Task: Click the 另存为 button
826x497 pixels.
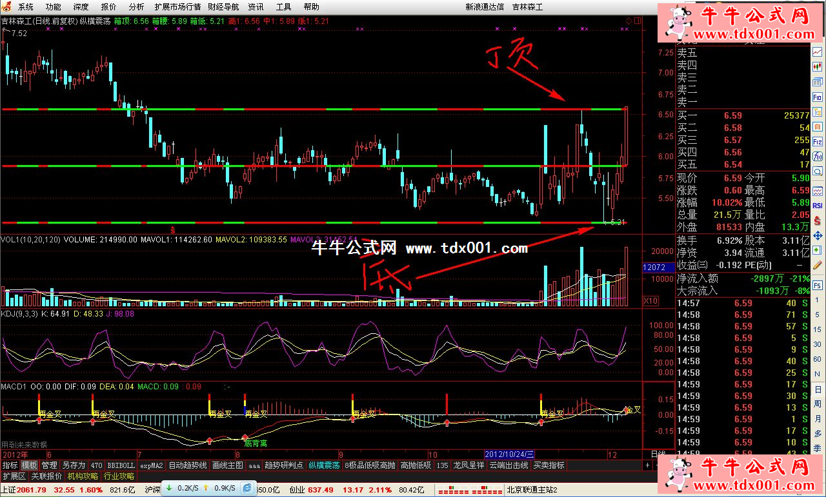Action: click(74, 465)
